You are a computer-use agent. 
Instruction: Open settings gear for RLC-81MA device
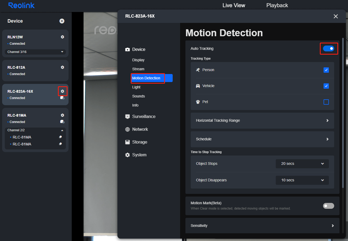[62, 115]
